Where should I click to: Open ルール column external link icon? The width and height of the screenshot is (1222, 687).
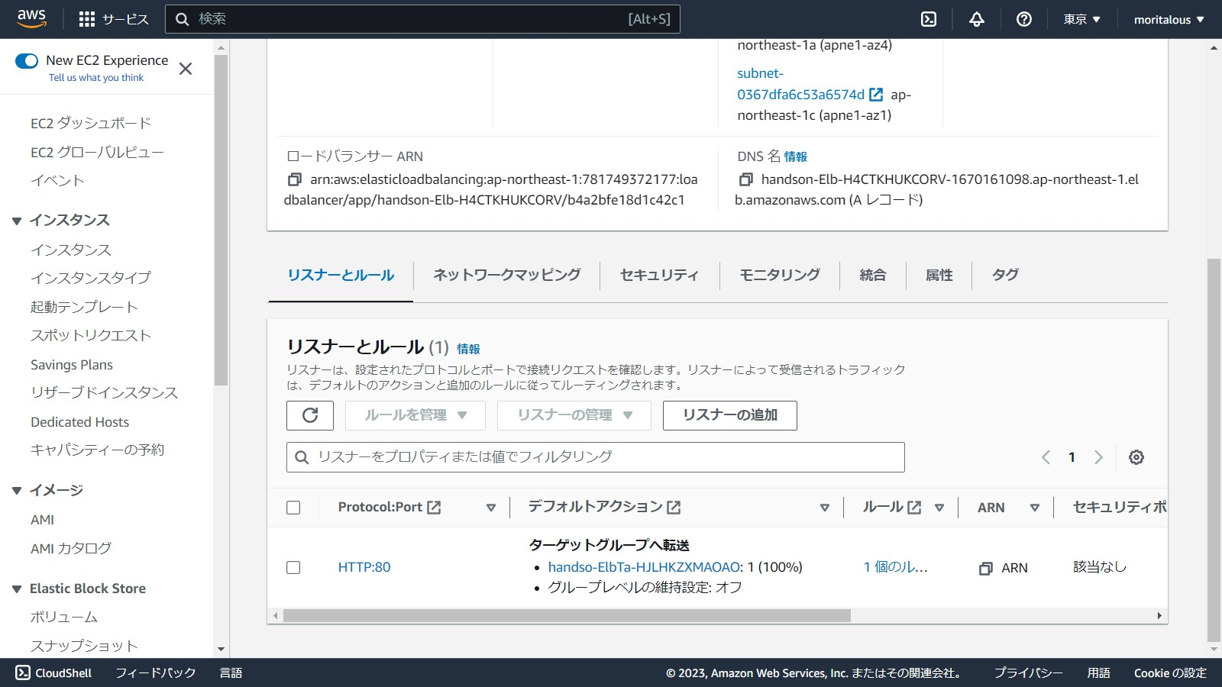[x=914, y=508]
